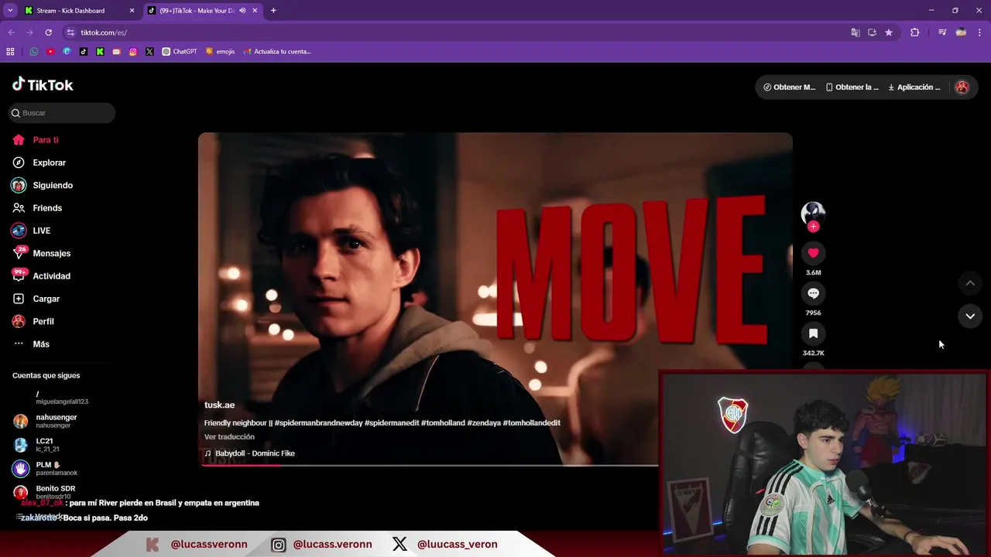Open nahusenger followed account
991x557 pixels.
[x=46, y=421]
